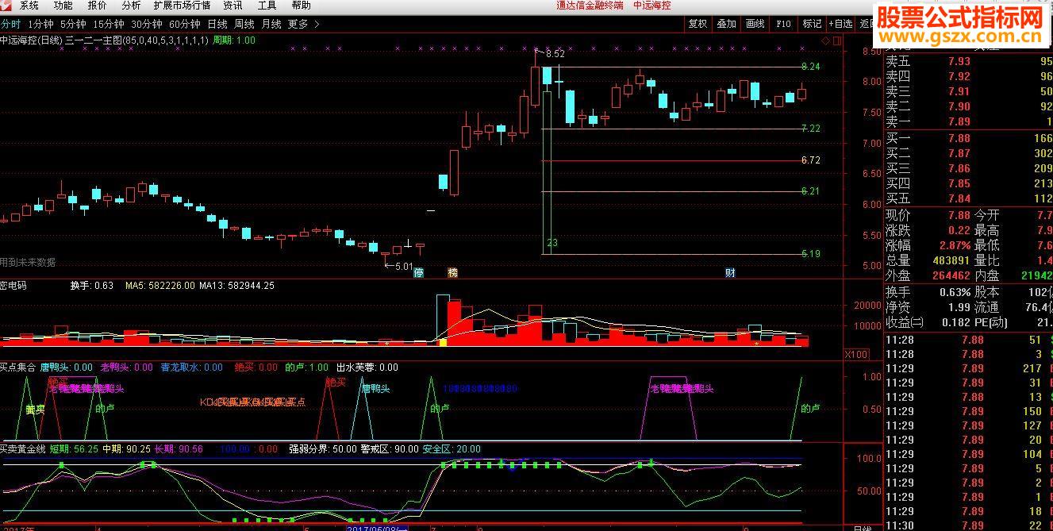Expand the 更多 periods dropdown
Viewport: 1053px width, 531px height.
tap(303, 24)
